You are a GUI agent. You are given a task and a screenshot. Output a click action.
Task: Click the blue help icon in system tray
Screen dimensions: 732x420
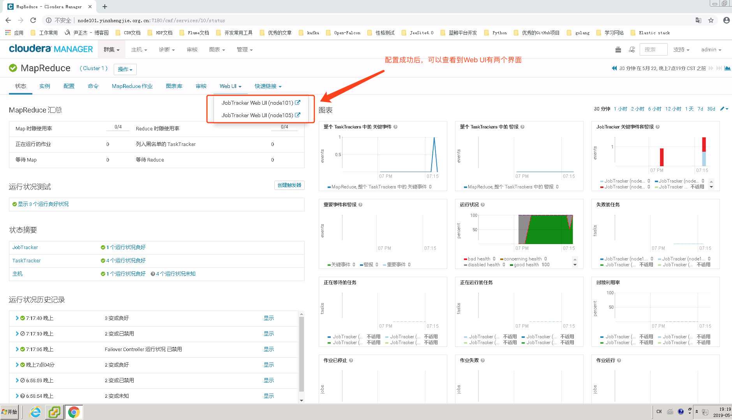pyautogui.click(x=681, y=412)
